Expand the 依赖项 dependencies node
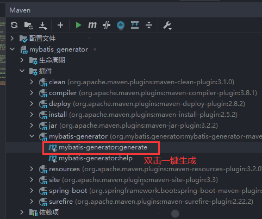The width and height of the screenshot is (262, 219). 22,212
